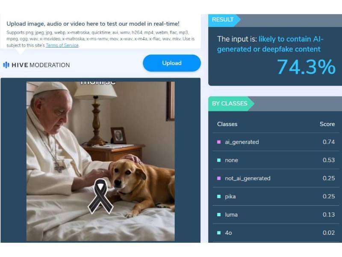Click the cyan swatch beside luma
Viewport: 342px width, 257px height.
pos(219,215)
